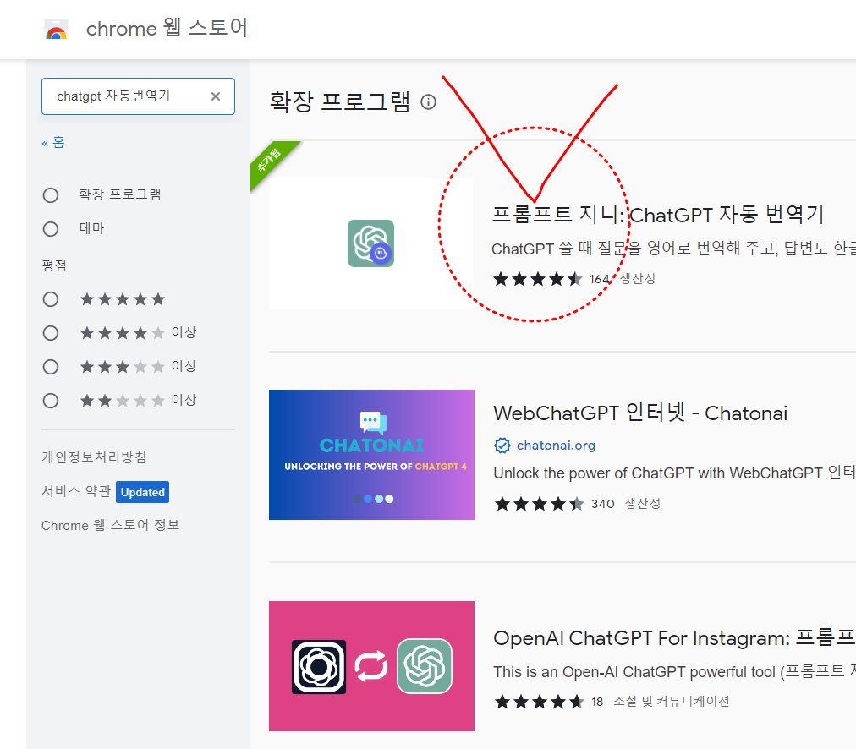
Task: Click the star rating of ChatGPT For Instagram
Action: [539, 702]
